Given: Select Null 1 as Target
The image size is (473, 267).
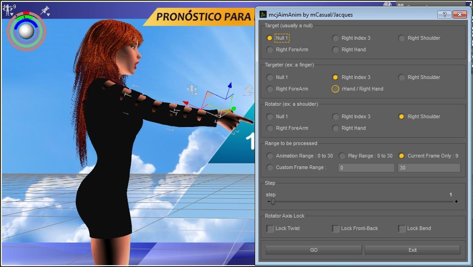Looking at the screenshot, I should coord(270,38).
